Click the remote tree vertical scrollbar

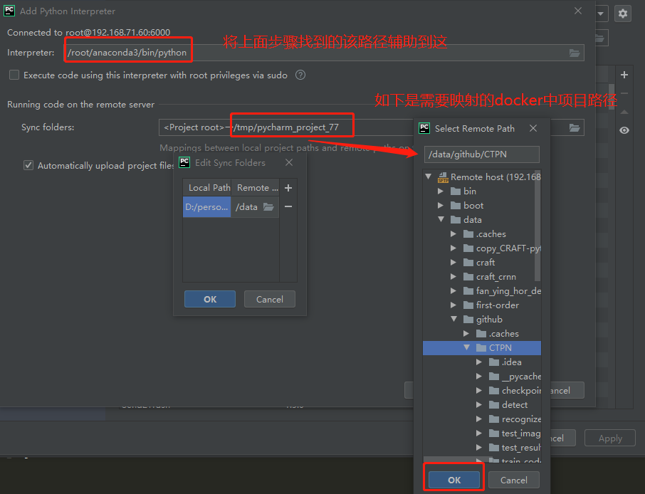(537, 226)
